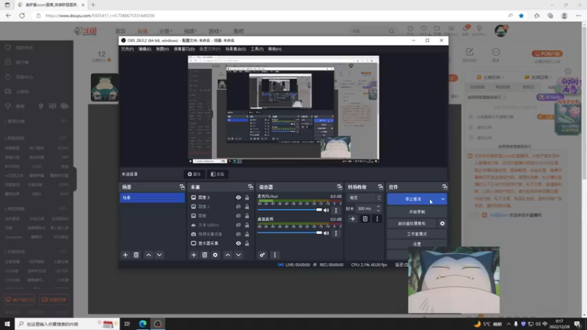587x330 pixels.
Task: Open the 停靠窗口(D) docks menu in OBS
Action: (x=184, y=49)
